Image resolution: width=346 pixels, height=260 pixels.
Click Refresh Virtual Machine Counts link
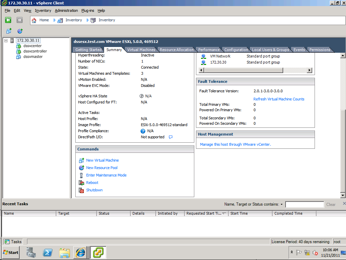[279, 99]
